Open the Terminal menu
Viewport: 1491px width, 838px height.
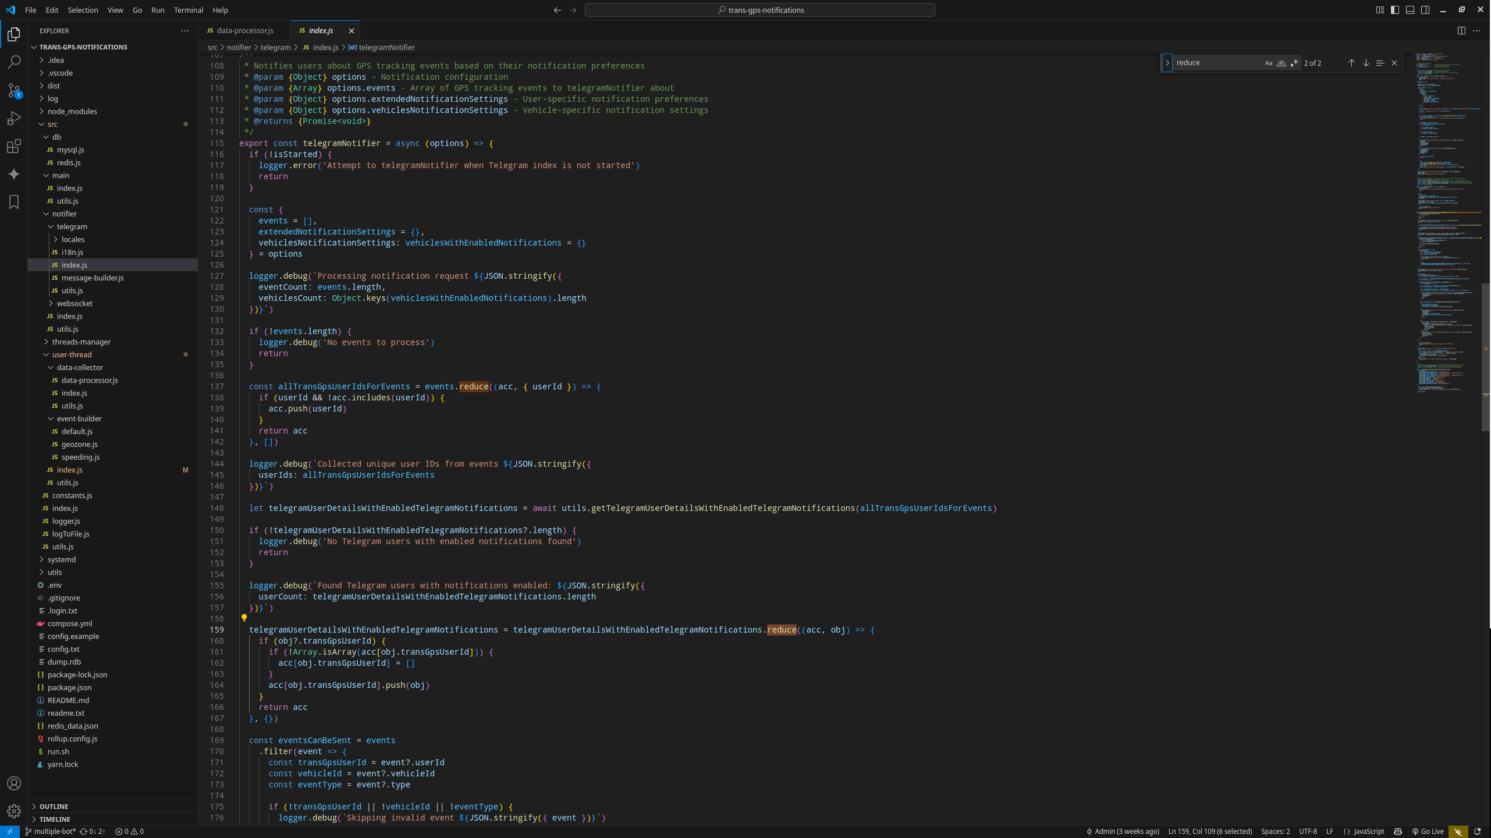click(188, 10)
